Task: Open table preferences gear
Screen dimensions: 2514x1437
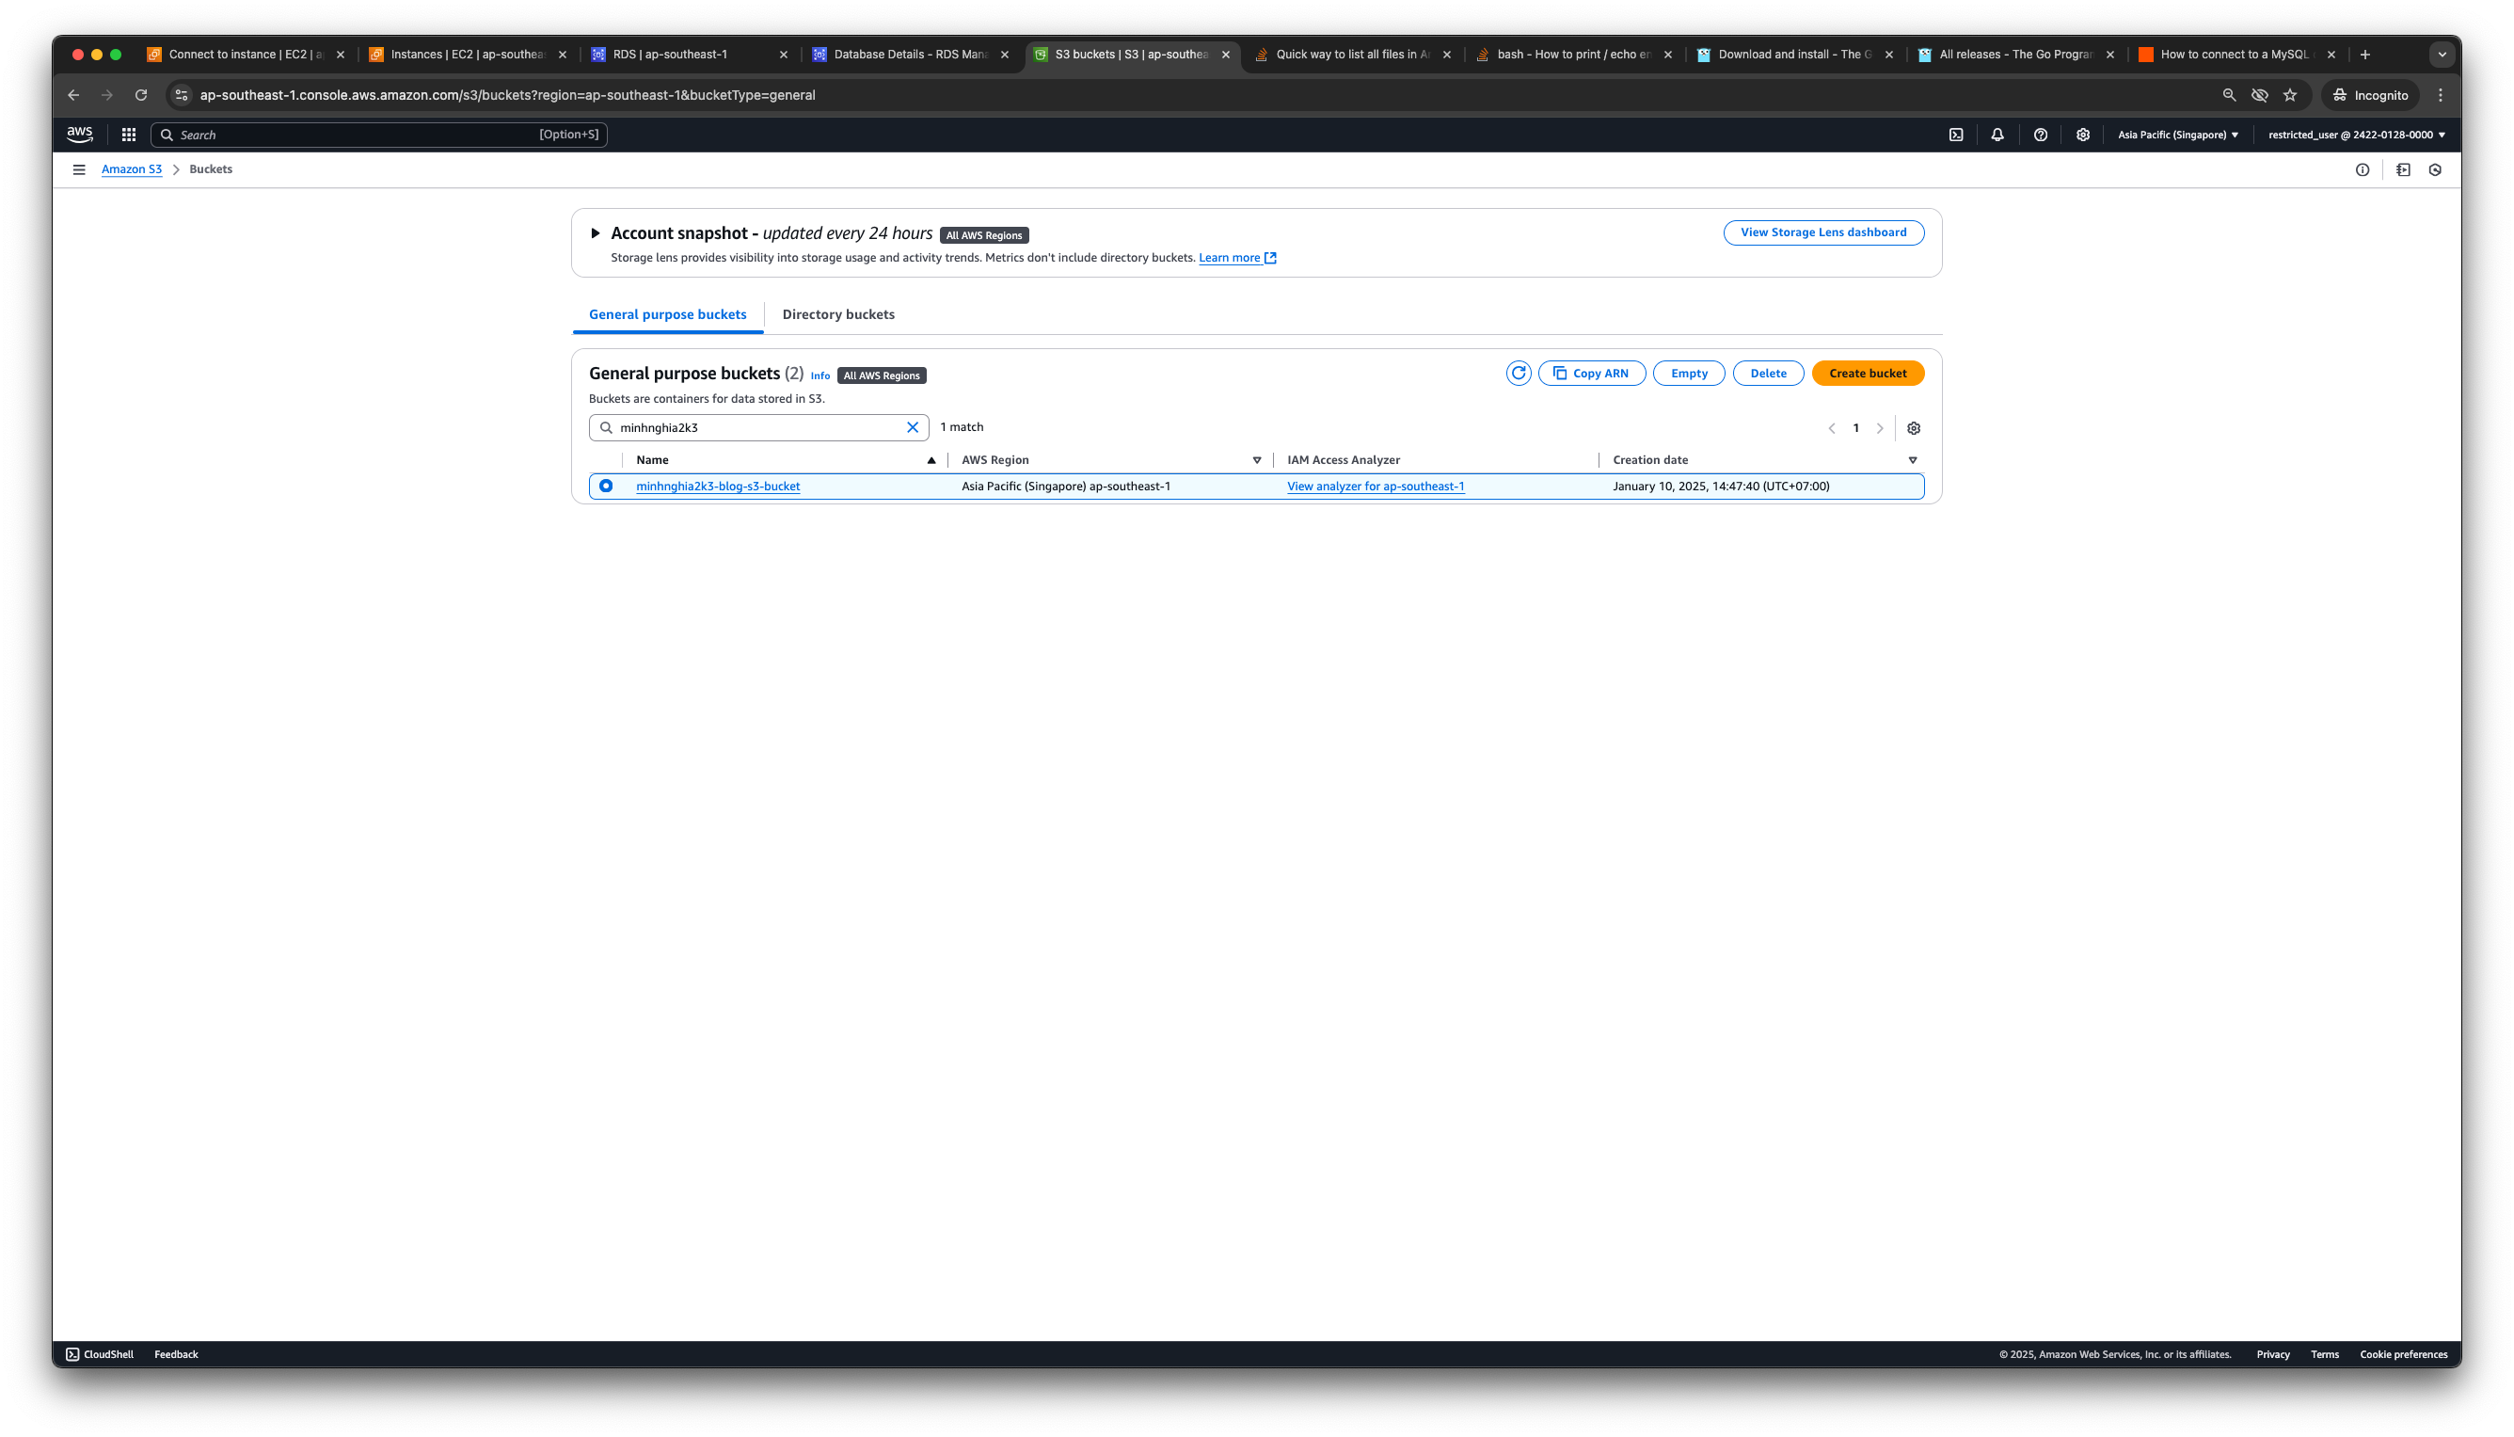Action: click(x=1914, y=428)
